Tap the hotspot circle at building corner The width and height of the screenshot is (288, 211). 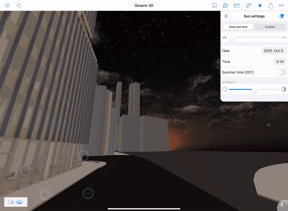pos(83,156)
